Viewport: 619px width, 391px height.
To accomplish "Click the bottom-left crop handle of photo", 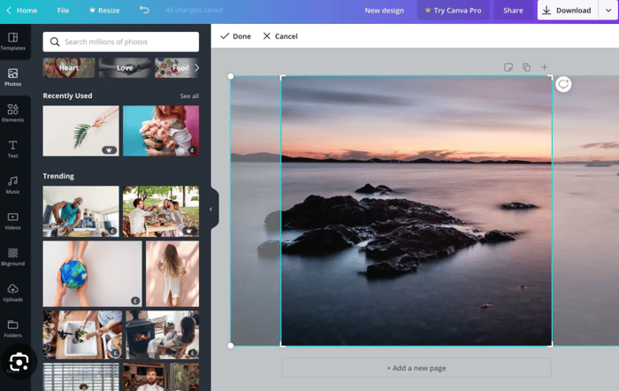I will [231, 346].
